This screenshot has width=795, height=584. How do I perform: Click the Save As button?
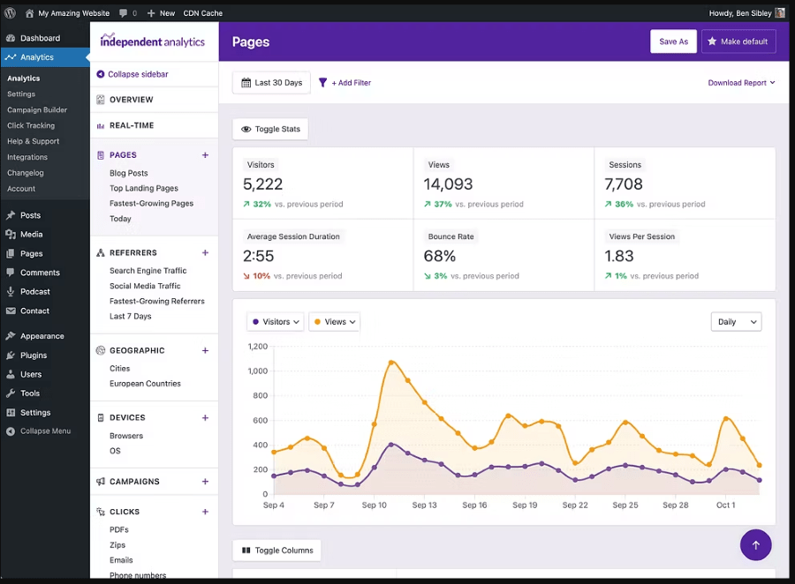pos(673,41)
